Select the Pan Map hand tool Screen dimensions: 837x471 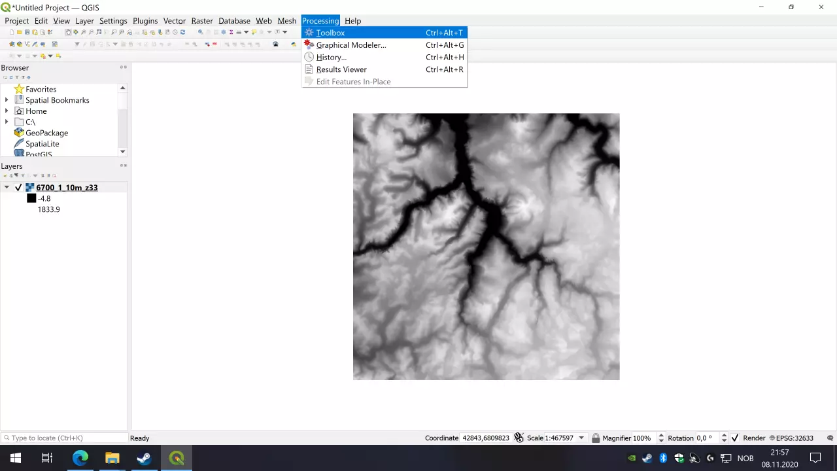point(68,32)
